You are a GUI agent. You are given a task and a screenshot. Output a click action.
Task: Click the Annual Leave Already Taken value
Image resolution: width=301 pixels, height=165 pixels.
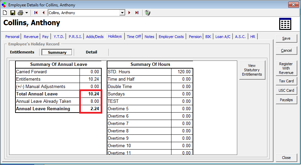91,101
